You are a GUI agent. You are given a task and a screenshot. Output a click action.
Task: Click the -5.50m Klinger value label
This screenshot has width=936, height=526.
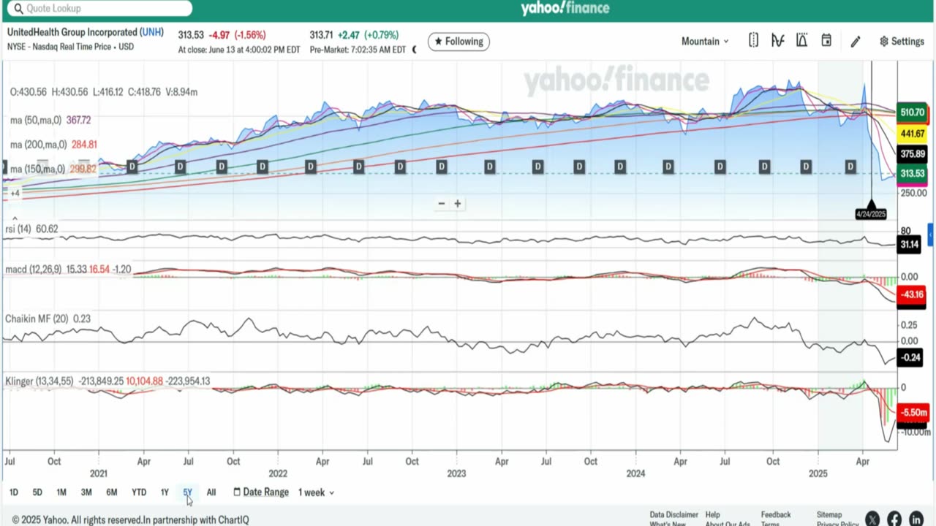click(913, 413)
